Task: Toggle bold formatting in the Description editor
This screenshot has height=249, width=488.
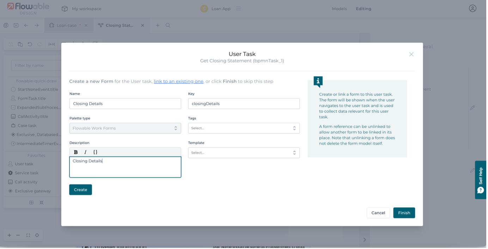Action: pos(76,152)
